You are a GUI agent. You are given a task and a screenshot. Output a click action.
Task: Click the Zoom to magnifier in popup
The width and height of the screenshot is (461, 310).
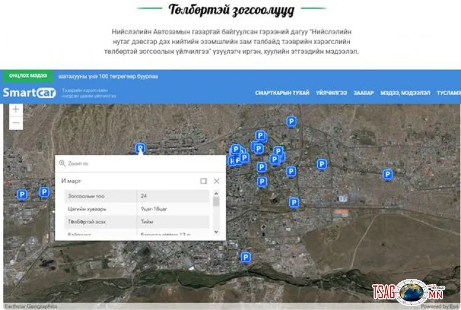(62, 163)
